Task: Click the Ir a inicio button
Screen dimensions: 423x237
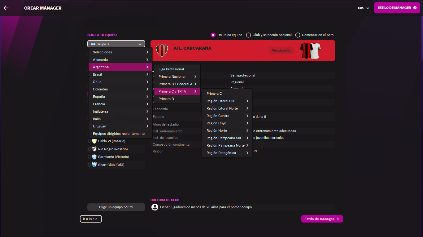Action: pos(90,219)
